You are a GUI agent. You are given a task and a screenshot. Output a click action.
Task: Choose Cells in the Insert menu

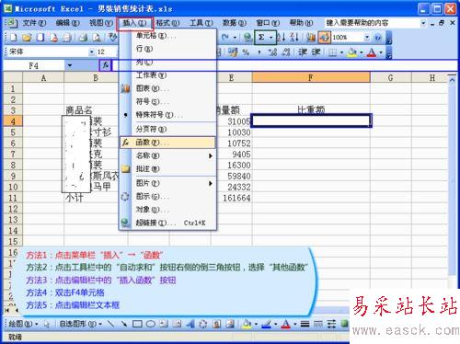tap(167, 36)
